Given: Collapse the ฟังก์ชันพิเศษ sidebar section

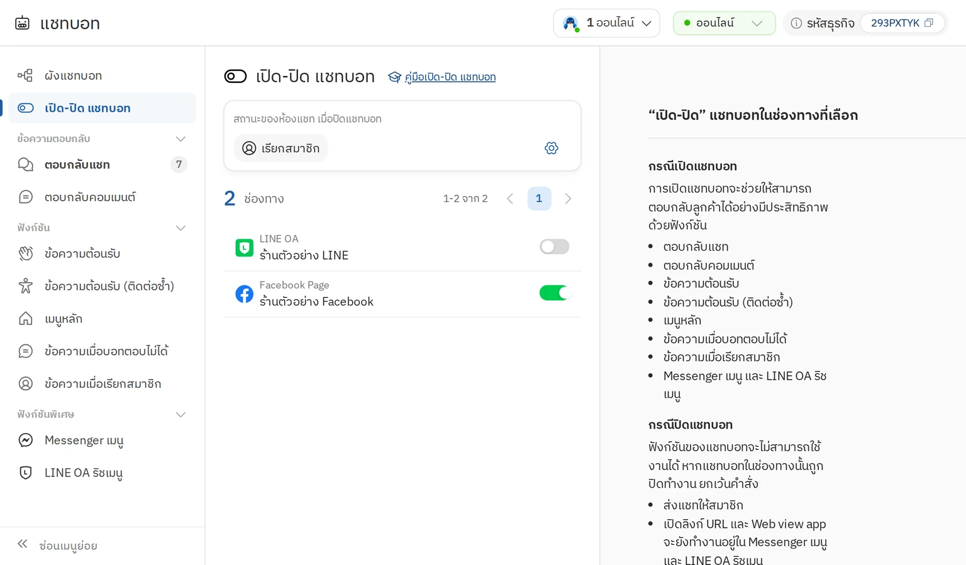Looking at the screenshot, I should pyautogui.click(x=180, y=415).
